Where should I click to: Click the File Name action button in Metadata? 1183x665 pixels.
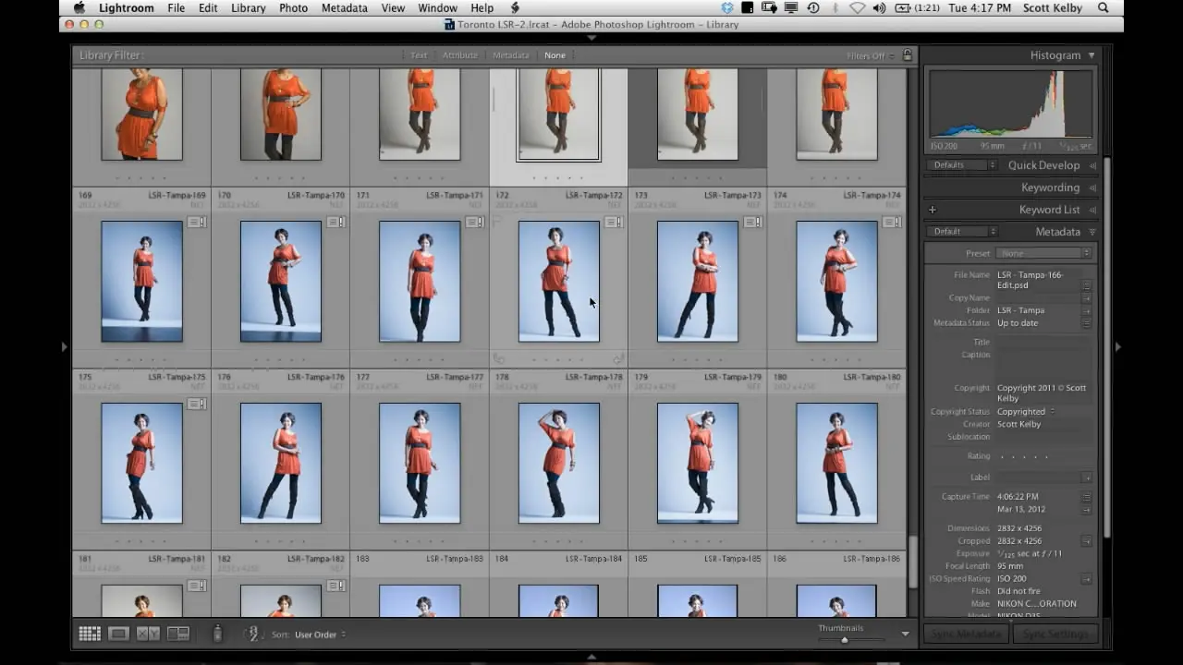point(1087,285)
